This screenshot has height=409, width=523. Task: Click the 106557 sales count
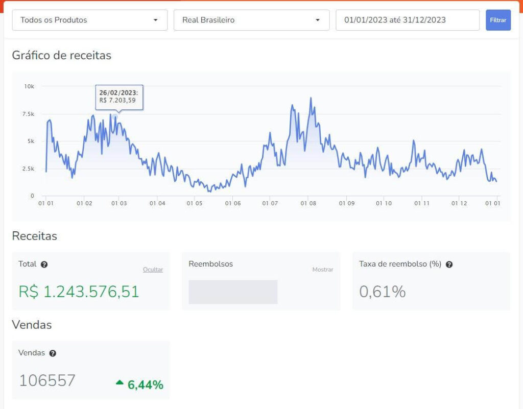[x=47, y=380]
